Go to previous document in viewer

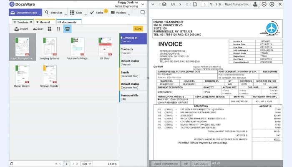[x=160, y=4]
